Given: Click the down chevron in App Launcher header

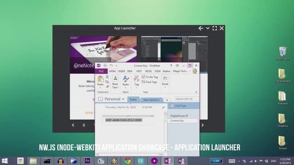Looking at the screenshot, I should pos(208,28).
